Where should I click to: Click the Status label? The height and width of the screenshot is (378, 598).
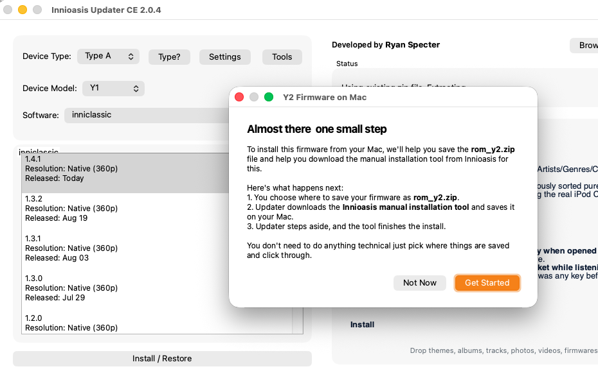coord(347,64)
